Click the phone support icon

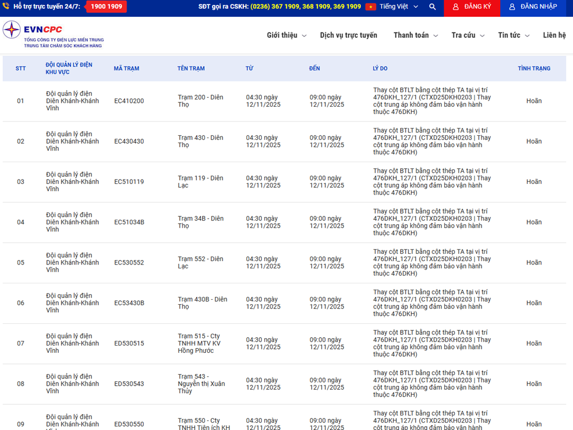(6, 6)
